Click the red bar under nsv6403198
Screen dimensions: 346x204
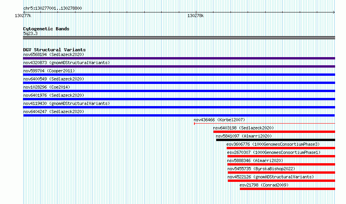coord(274,132)
